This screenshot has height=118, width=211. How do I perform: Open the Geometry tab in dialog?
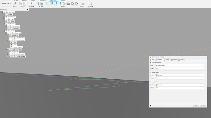coord(159,59)
